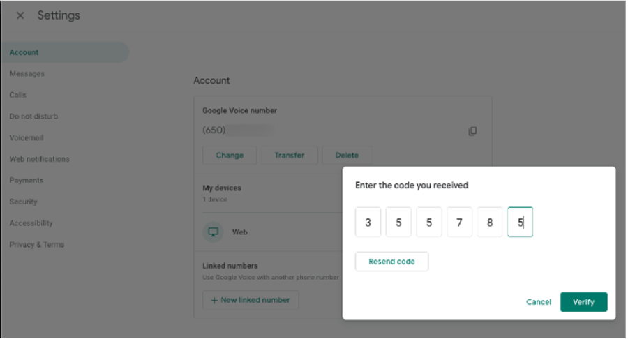Cancel the code verification dialog
Viewport: 628px width, 339px height.
click(539, 302)
